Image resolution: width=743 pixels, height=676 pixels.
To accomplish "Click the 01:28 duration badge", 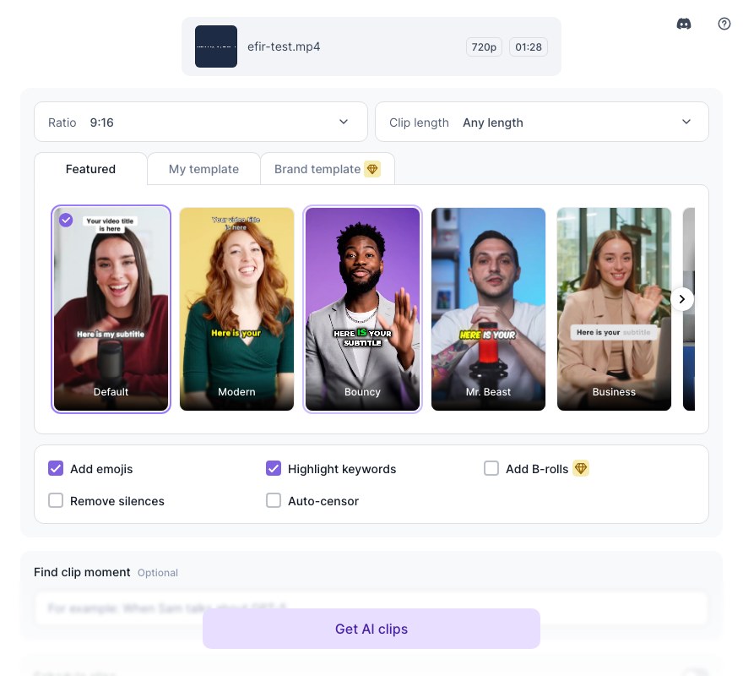I will [x=529, y=47].
